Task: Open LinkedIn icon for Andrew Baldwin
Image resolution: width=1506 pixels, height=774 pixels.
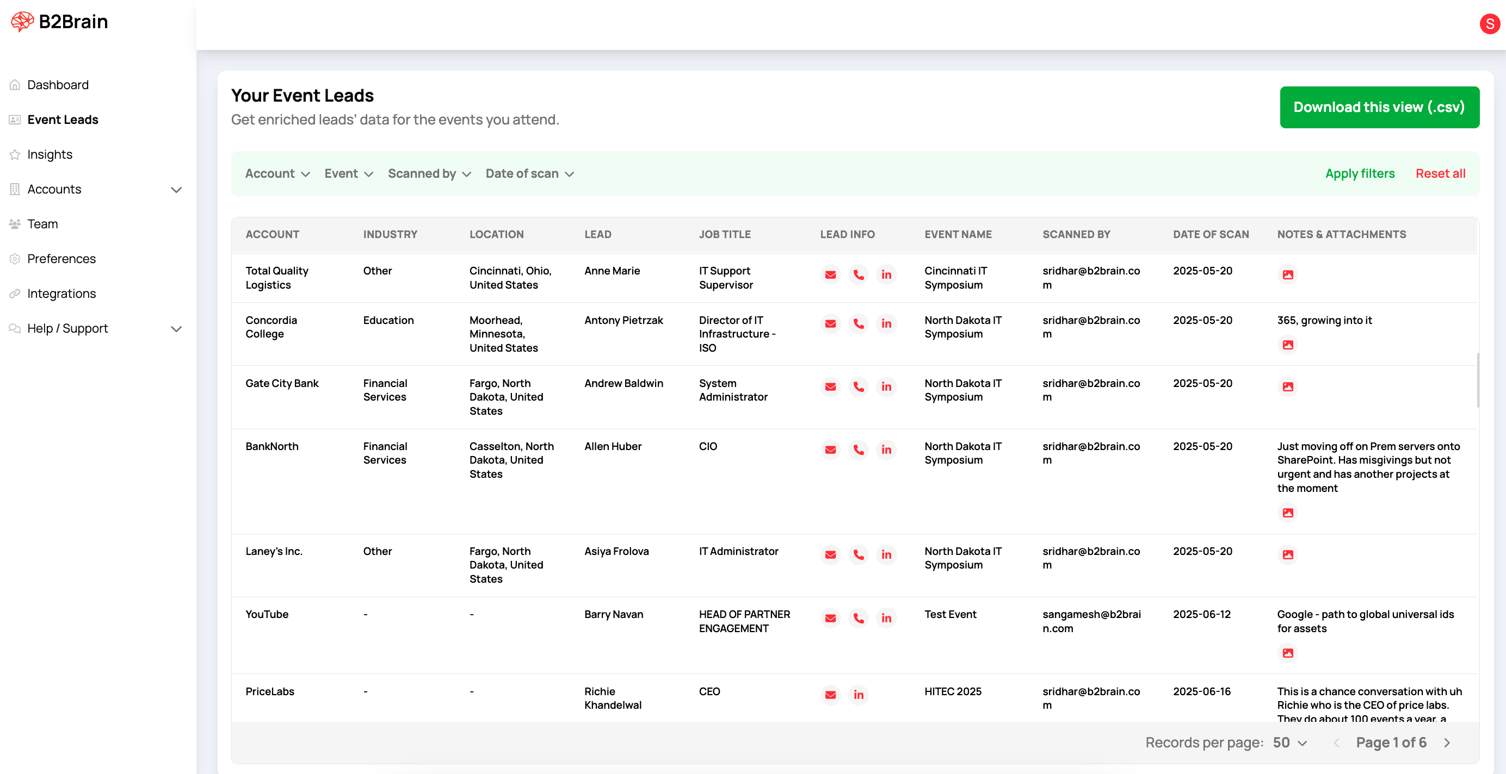Action: (x=886, y=386)
